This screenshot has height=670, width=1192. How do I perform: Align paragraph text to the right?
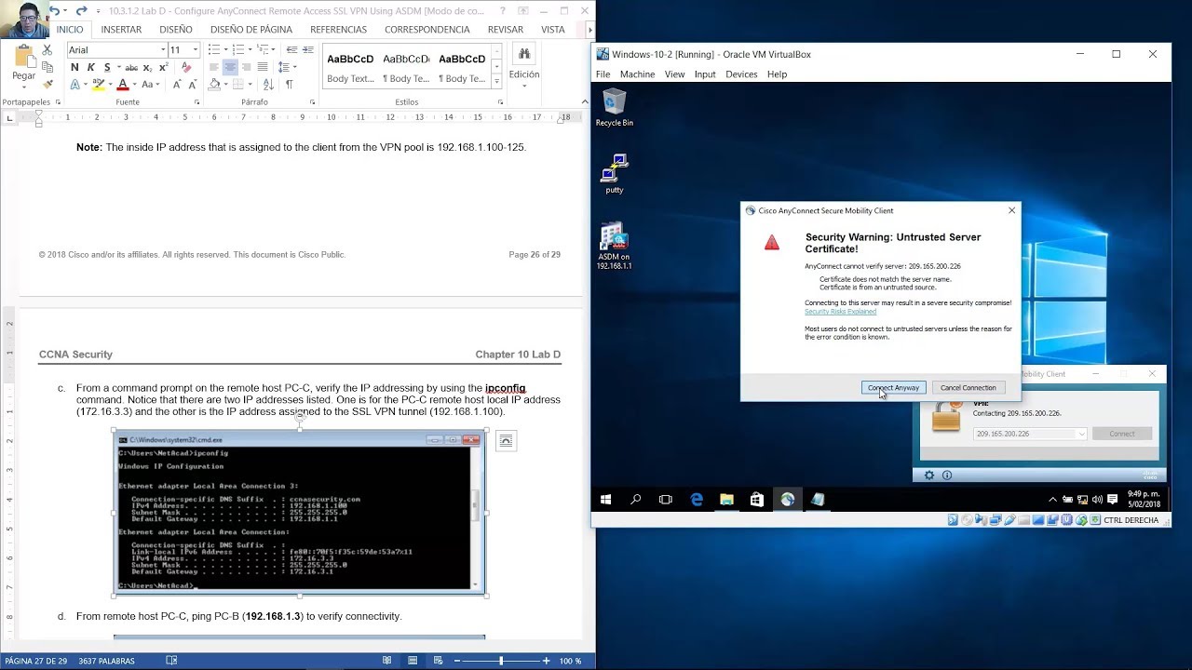click(246, 67)
